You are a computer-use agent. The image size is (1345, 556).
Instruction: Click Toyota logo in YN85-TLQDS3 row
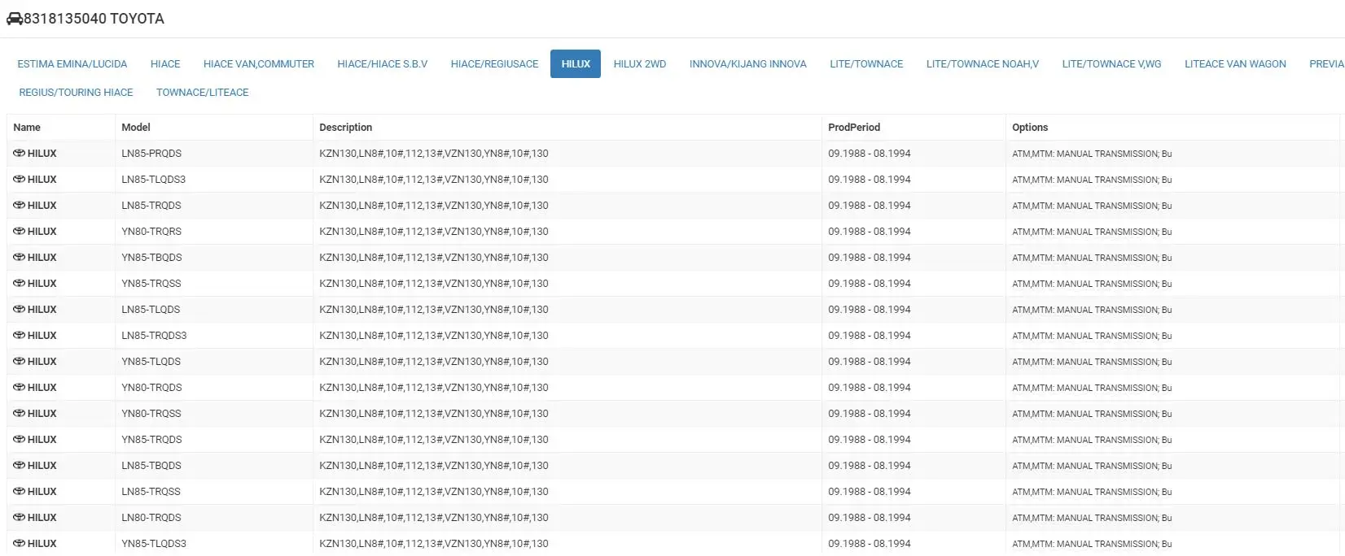coord(19,543)
